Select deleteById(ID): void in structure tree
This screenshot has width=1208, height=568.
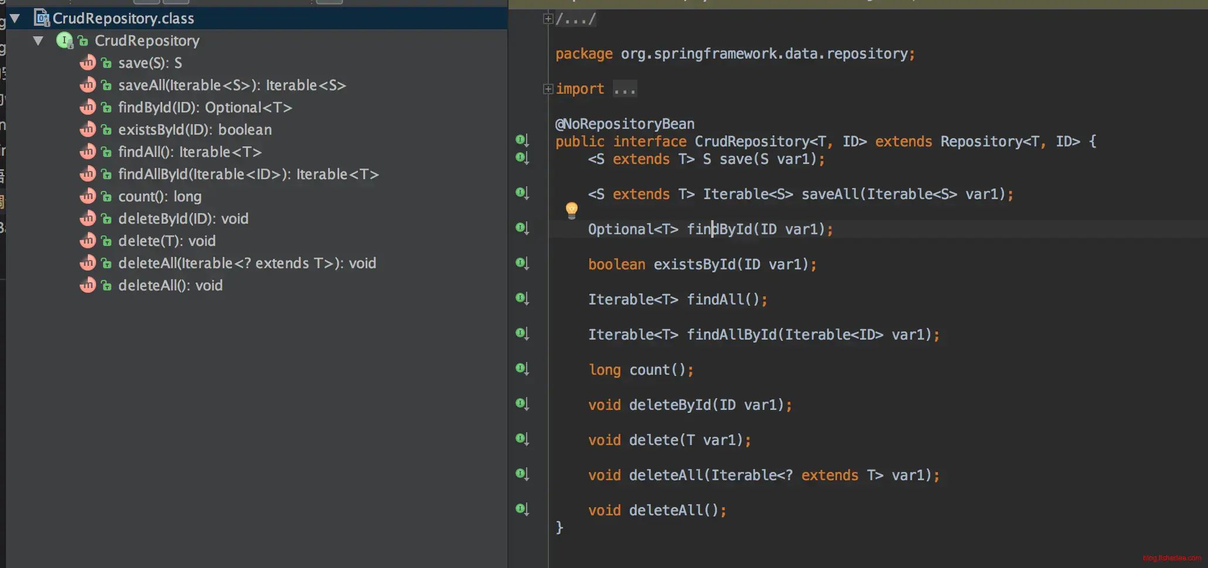coord(183,218)
